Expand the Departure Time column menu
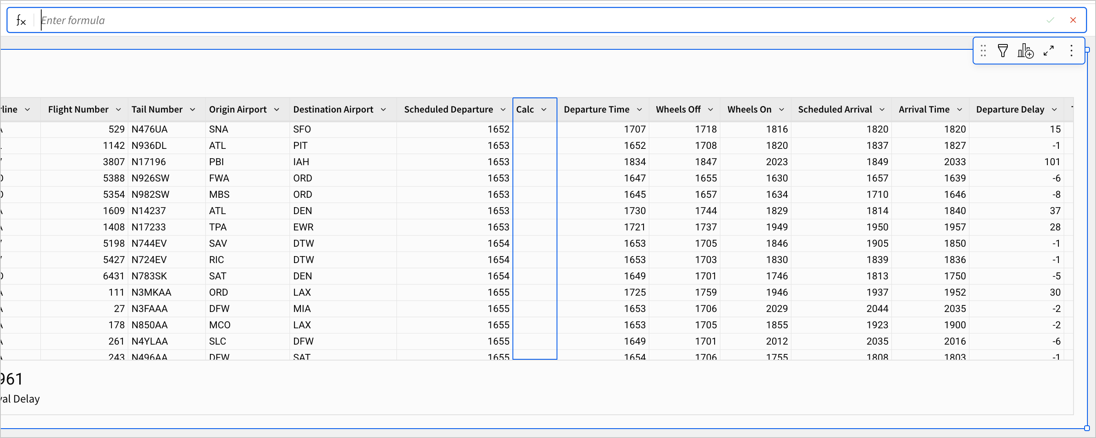Screen dimensions: 1096x438 [639, 110]
